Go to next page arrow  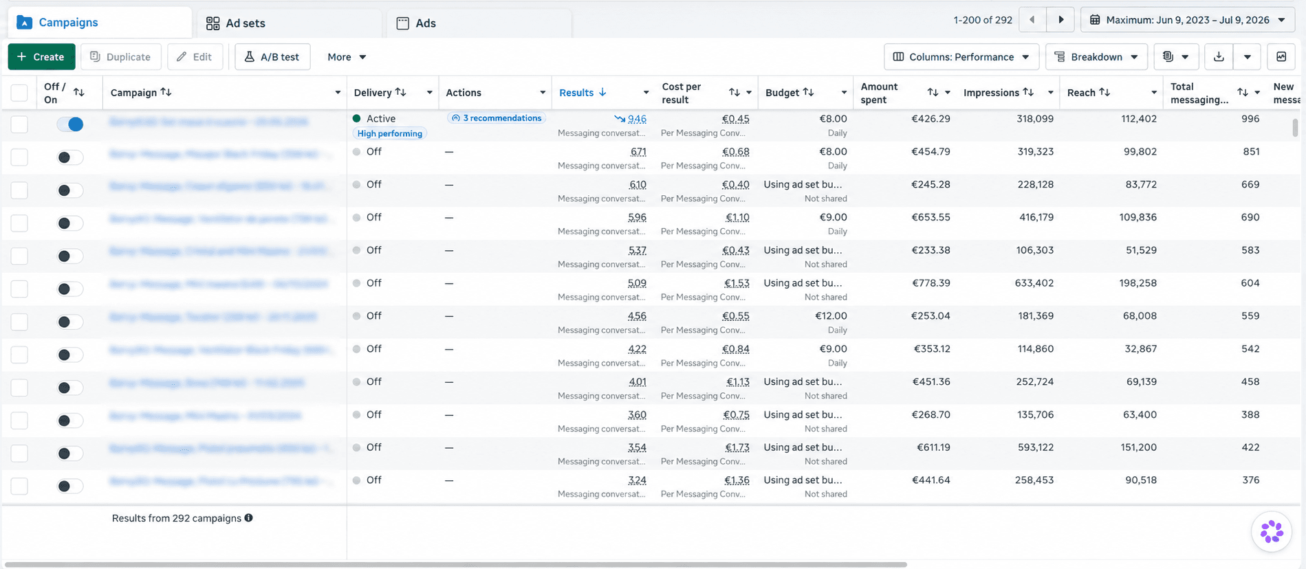[x=1061, y=20]
